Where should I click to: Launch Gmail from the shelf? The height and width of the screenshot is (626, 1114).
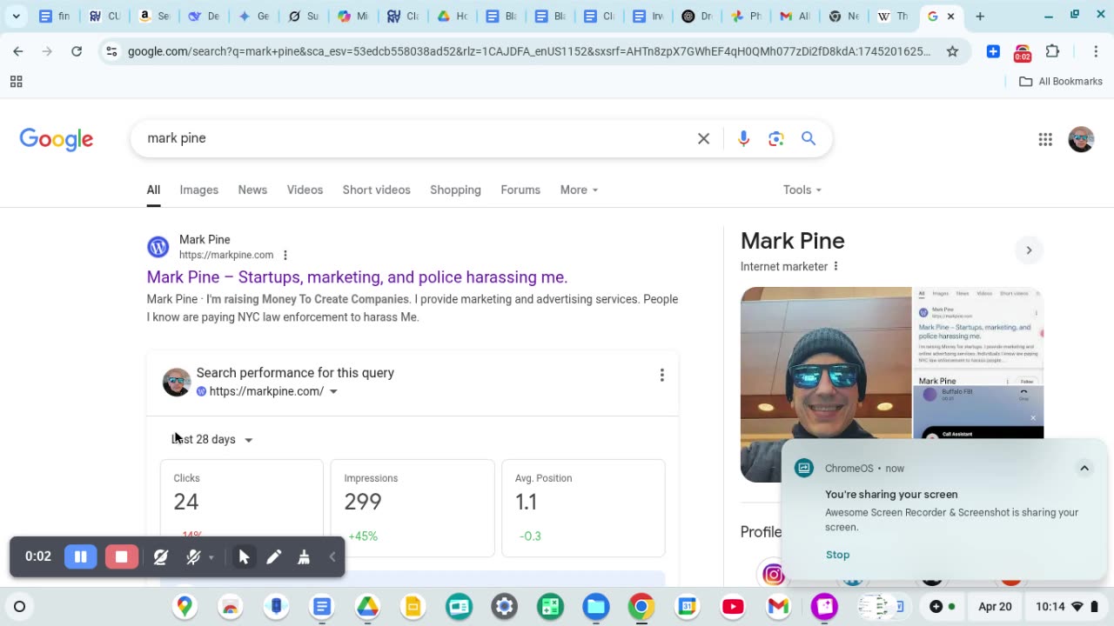point(778,607)
